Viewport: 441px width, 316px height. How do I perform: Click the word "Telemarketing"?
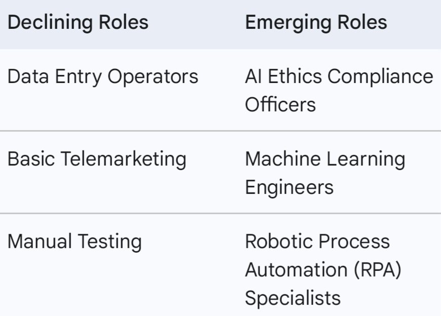124,159
